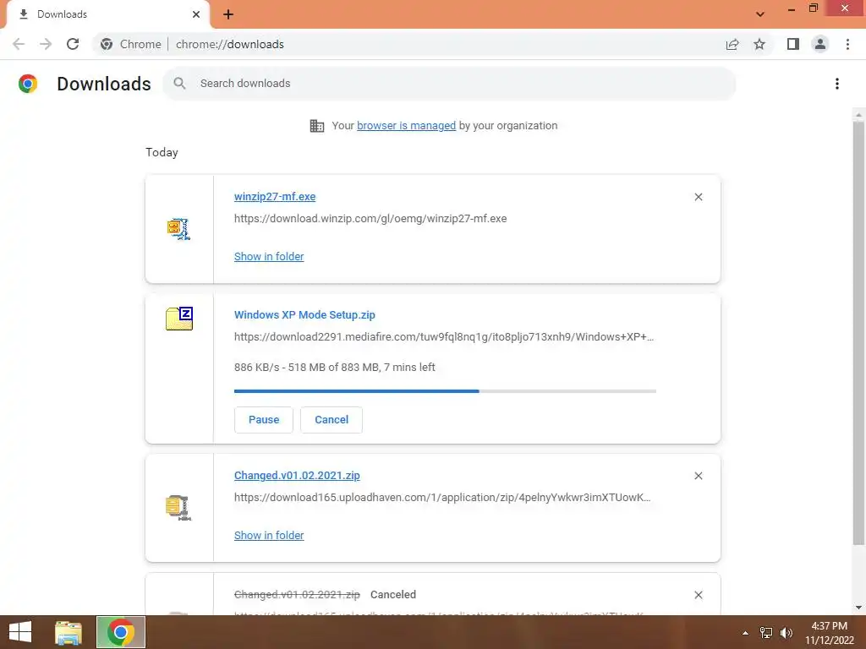Click the Search downloads field
Screen dimensions: 866x649
[449, 84]
